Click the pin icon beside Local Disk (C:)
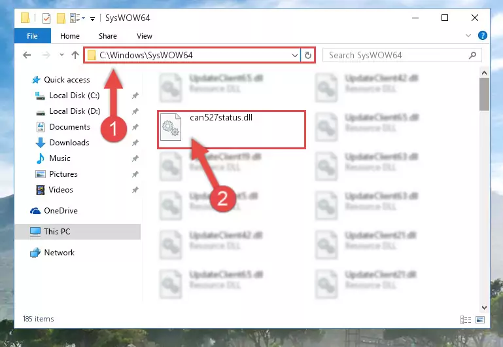Screen dimensions: 503x347 [x=135, y=96]
